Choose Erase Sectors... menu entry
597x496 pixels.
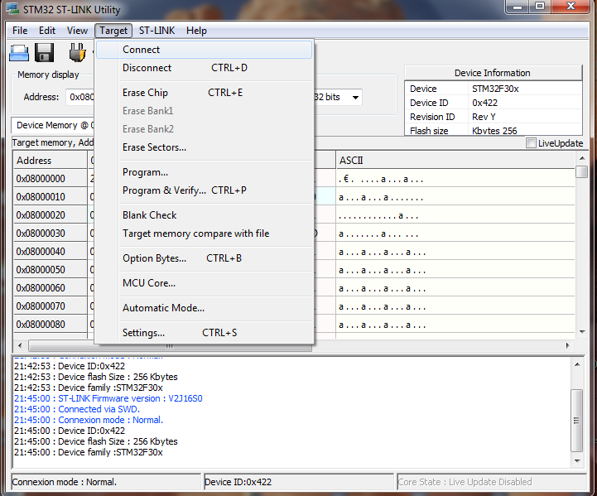pos(204,147)
